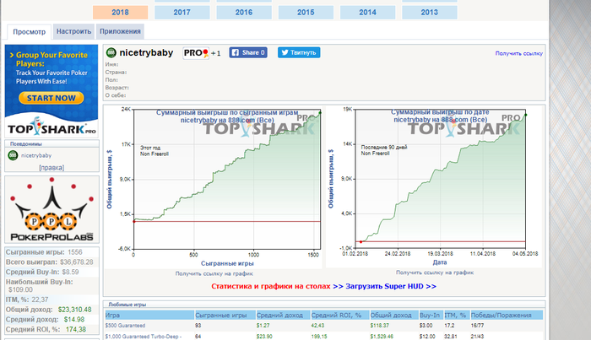Click Получить ссылку на график under left chart

214,273
